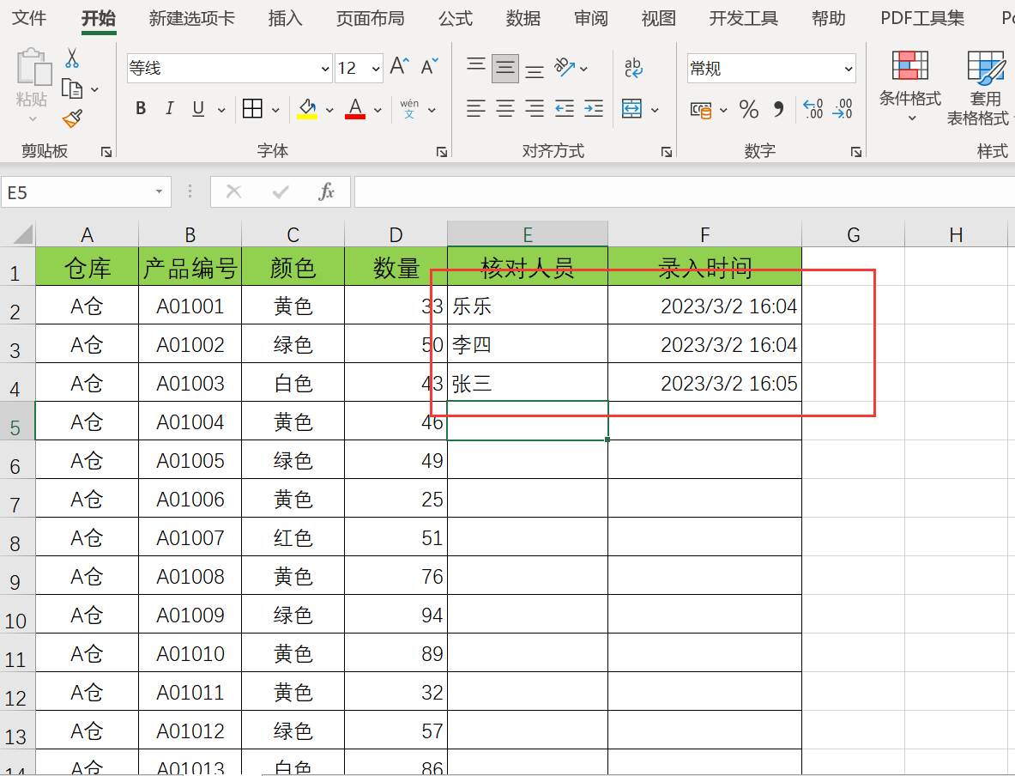
Task: Click the text orientation icon
Action: [565, 67]
